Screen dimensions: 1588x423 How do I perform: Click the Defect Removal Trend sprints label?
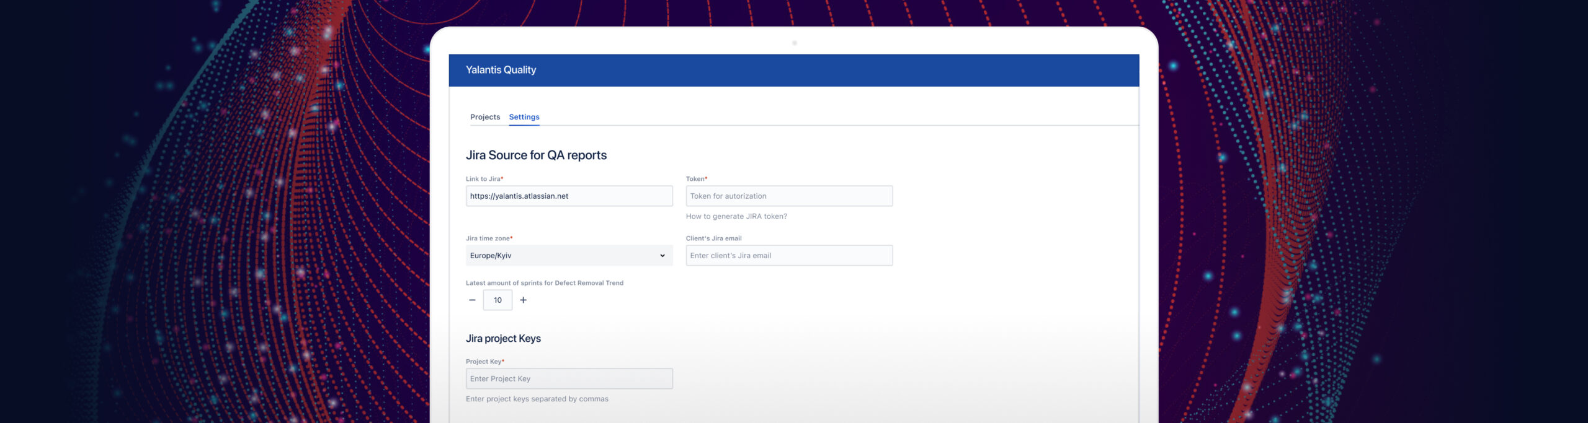tap(545, 283)
